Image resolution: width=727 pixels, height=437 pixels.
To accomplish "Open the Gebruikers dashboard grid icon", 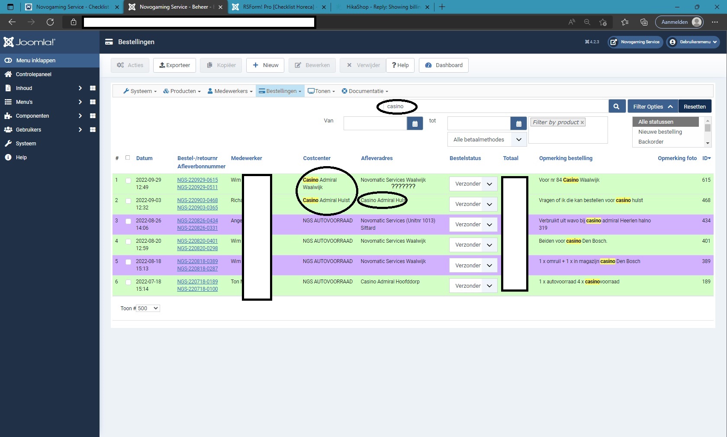I will point(93,130).
